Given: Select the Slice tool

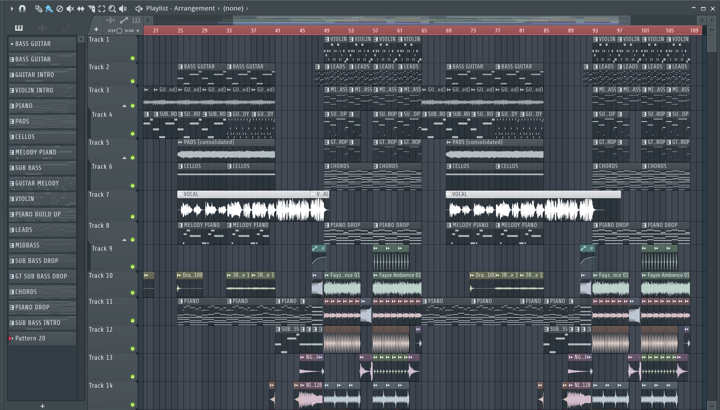Looking at the screenshot, I should click(x=91, y=9).
